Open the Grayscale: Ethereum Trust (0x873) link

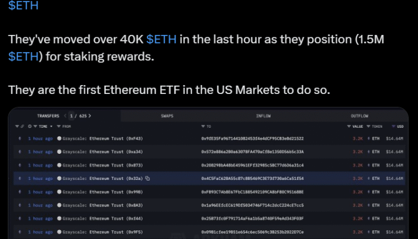pos(104,165)
